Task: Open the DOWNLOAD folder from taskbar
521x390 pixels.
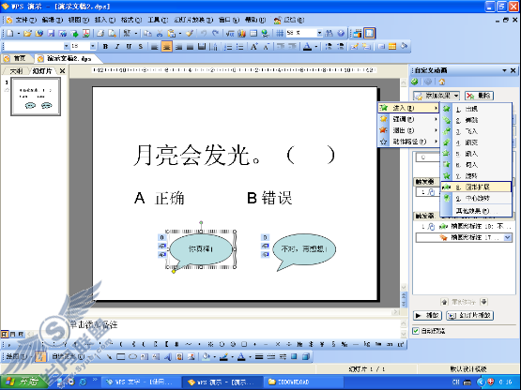Action: coord(303,382)
